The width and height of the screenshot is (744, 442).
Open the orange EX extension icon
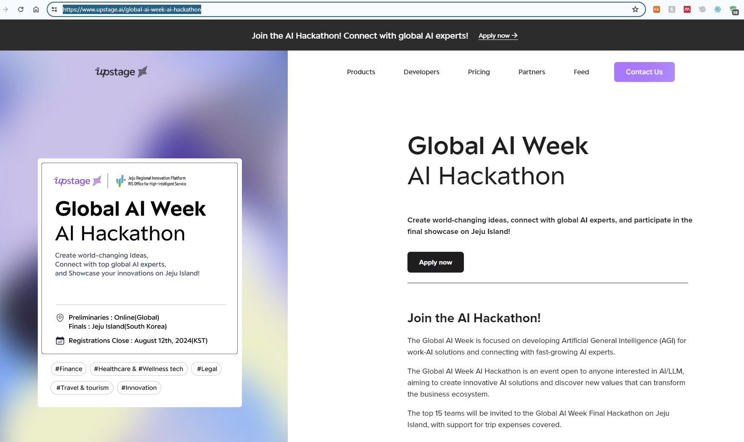[x=657, y=9]
